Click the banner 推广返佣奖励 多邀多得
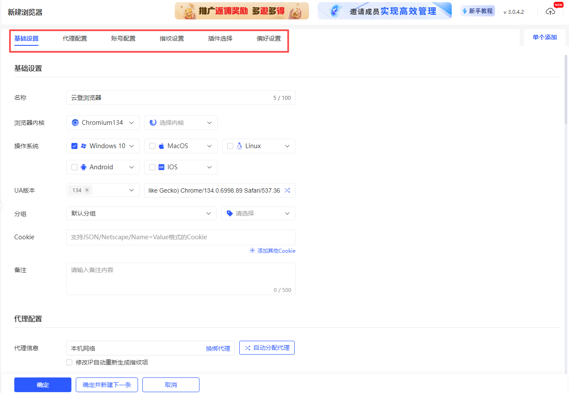Viewport: 569px width, 393px height. (x=241, y=10)
